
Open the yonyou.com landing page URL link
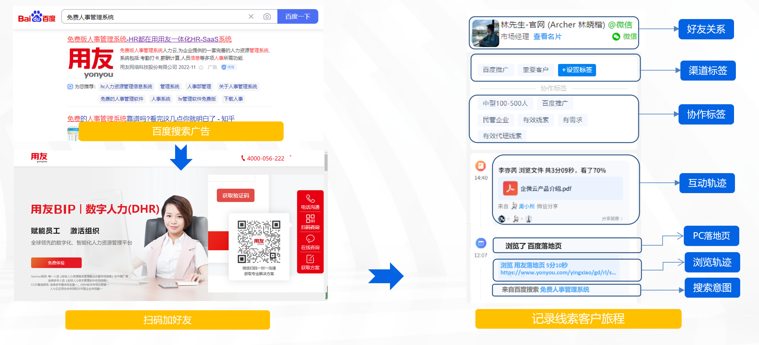(x=558, y=273)
